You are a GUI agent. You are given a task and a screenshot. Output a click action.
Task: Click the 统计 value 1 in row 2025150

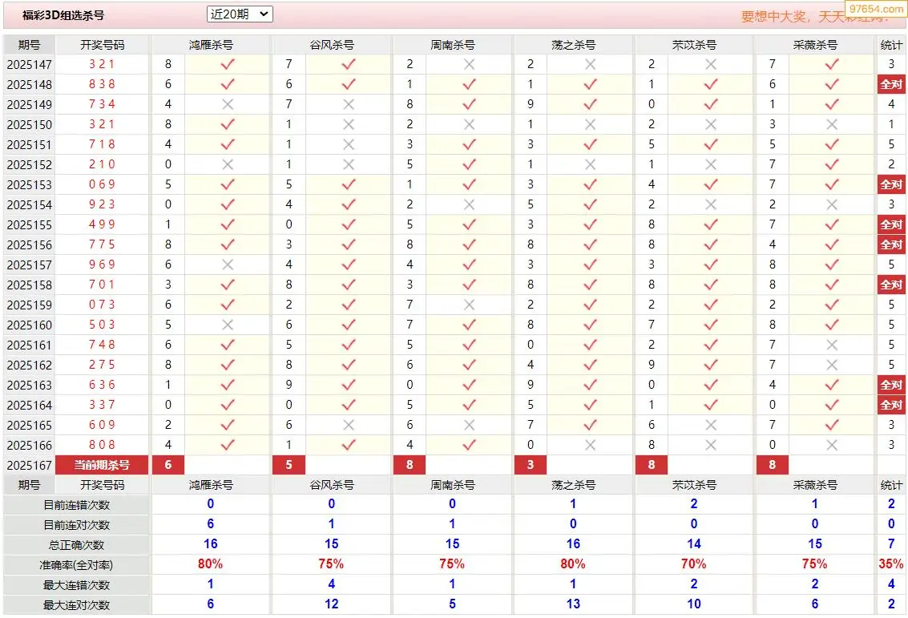(x=891, y=124)
